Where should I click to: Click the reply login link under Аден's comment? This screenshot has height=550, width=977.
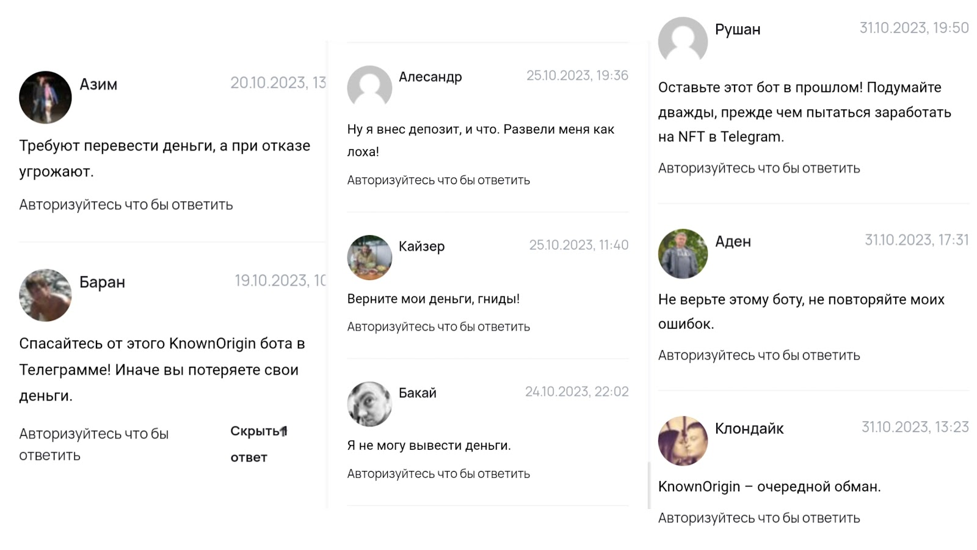pos(759,355)
